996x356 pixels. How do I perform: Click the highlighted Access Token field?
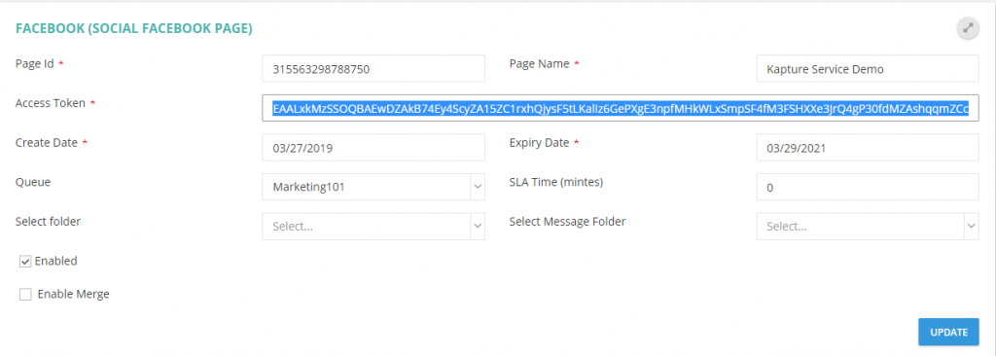coord(621,108)
